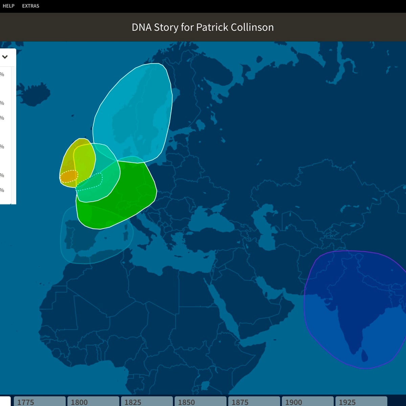Open the HELP menu
The height and width of the screenshot is (406, 406).
[8, 6]
